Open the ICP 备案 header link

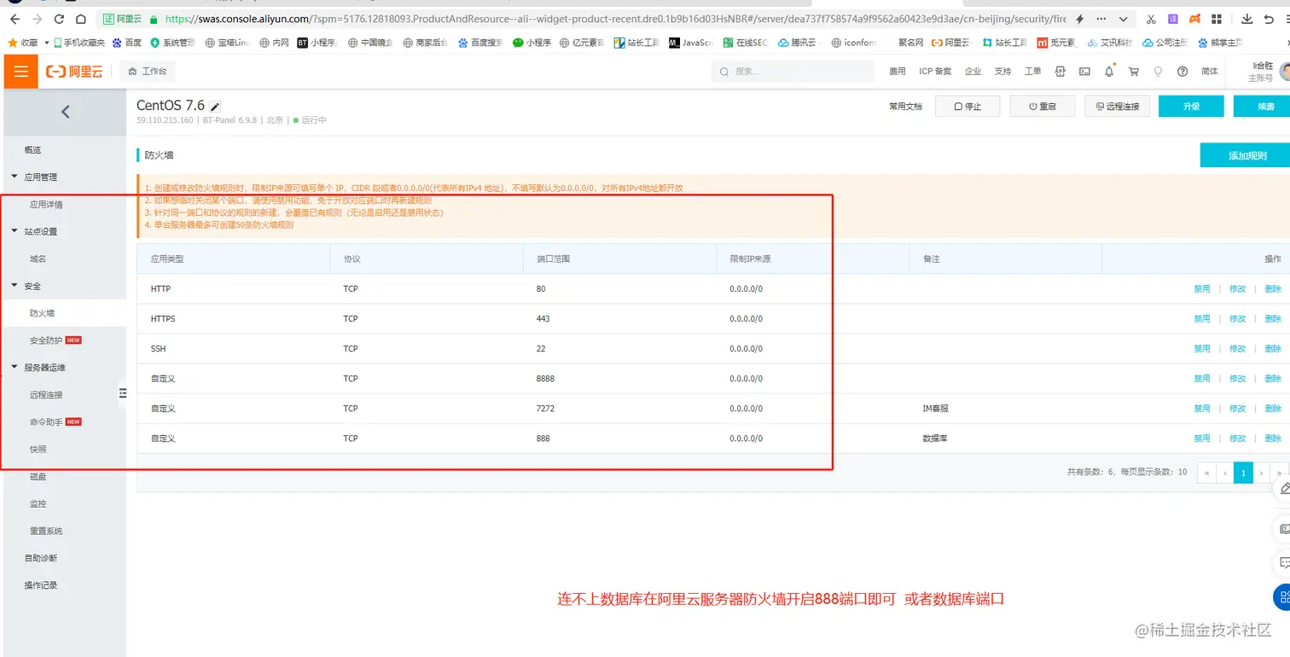point(935,72)
